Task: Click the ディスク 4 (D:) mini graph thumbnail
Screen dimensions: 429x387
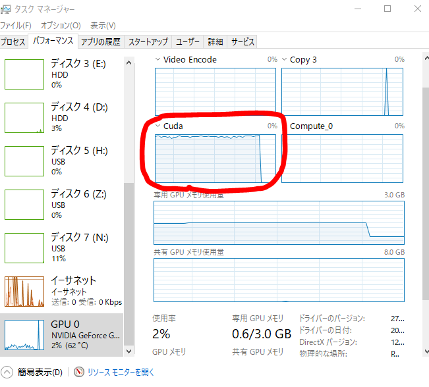Action: tap(24, 118)
